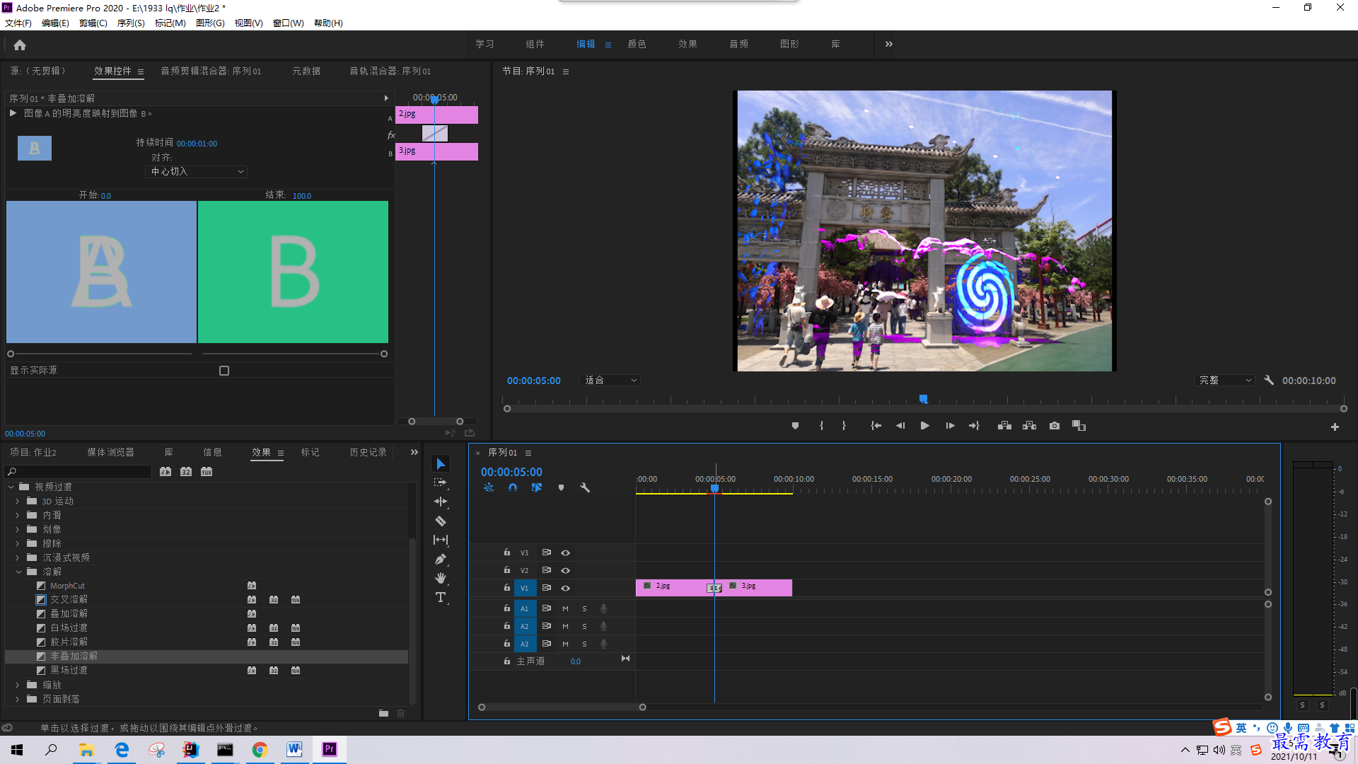Toggle V1 track output eye
Image resolution: width=1358 pixels, height=764 pixels.
565,588
